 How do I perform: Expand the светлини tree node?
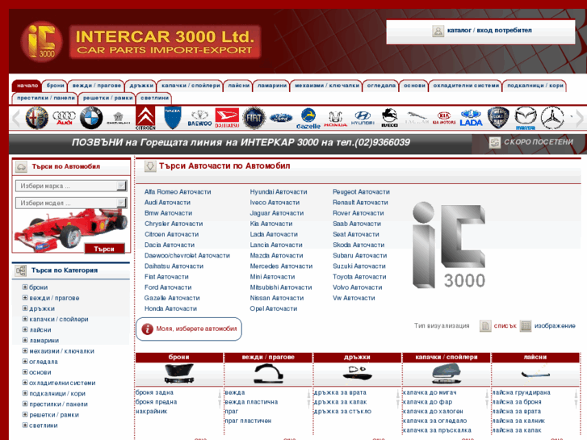click(x=25, y=425)
